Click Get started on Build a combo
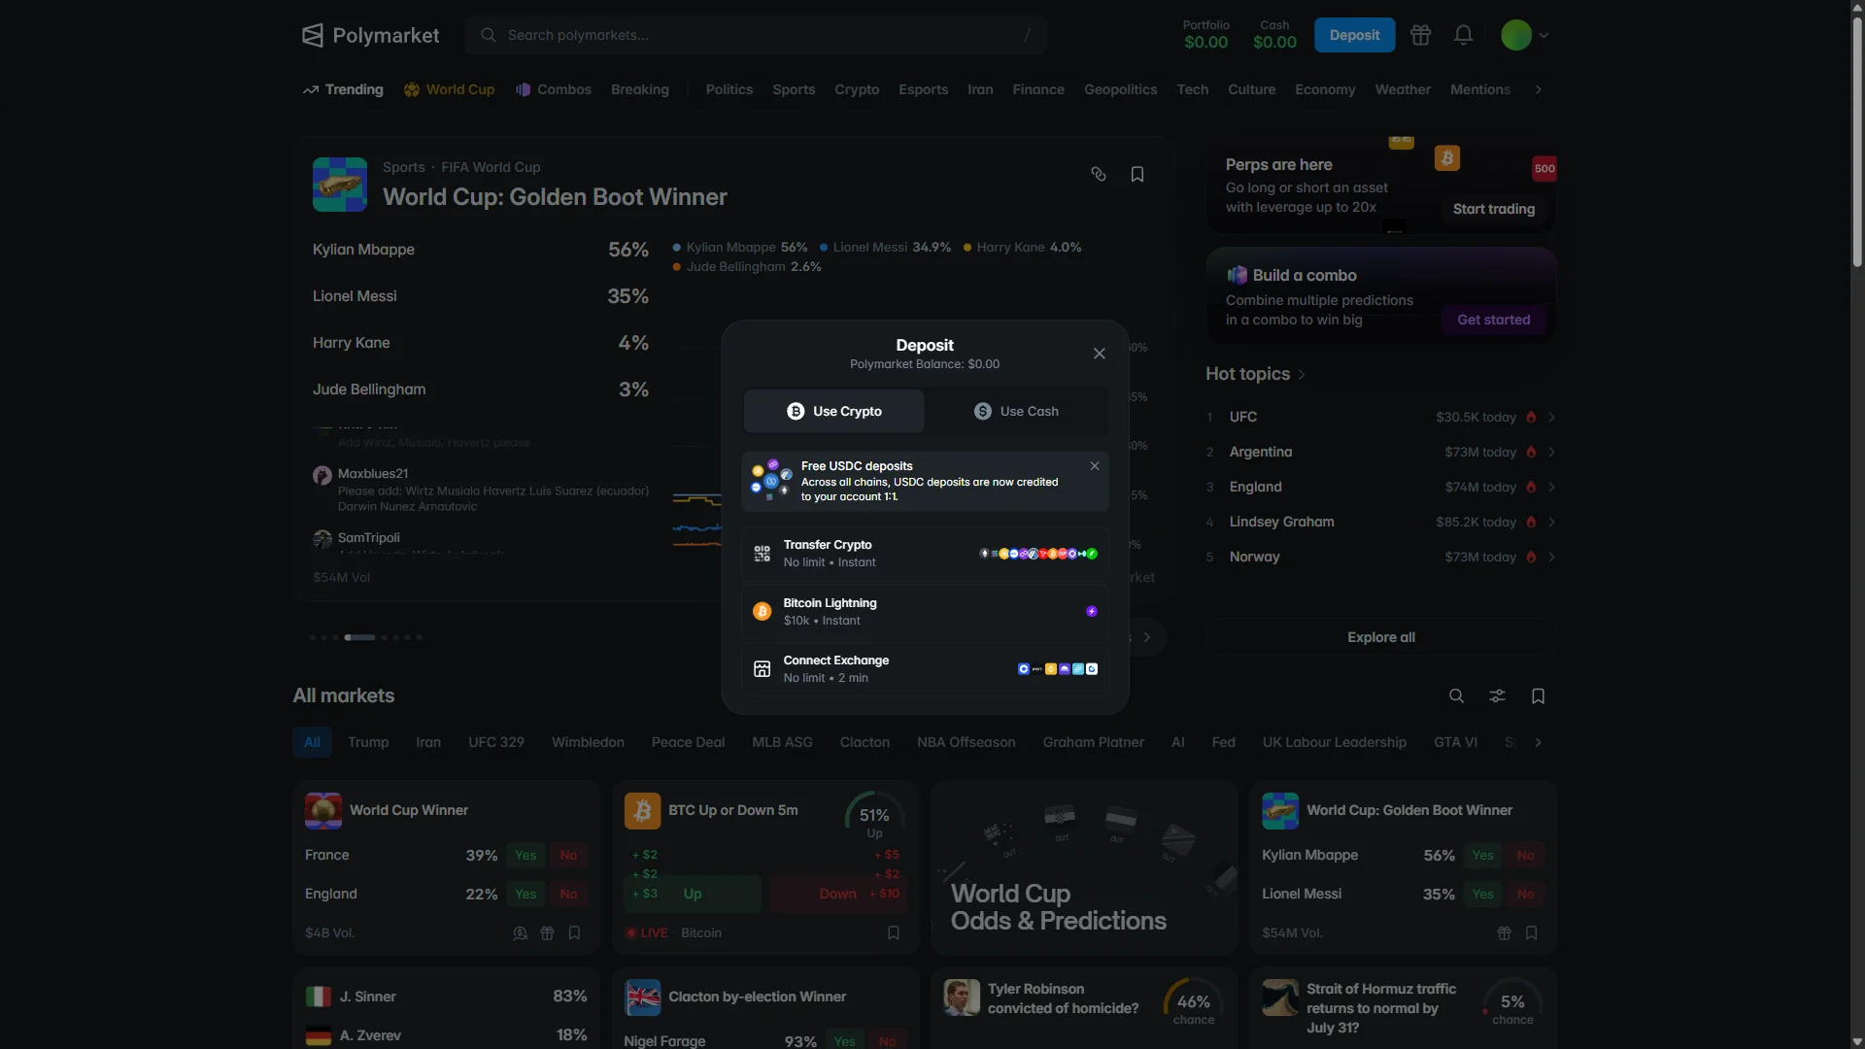Image resolution: width=1865 pixels, height=1049 pixels. pyautogui.click(x=1493, y=320)
